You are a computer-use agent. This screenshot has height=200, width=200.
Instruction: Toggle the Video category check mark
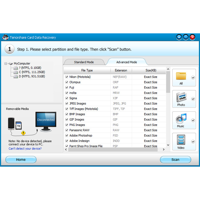(x=193, y=141)
